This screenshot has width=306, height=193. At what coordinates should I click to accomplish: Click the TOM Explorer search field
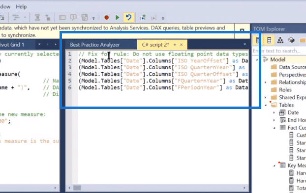click(279, 51)
